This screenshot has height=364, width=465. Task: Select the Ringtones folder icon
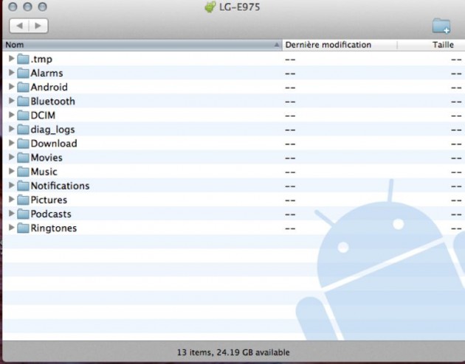coord(23,228)
